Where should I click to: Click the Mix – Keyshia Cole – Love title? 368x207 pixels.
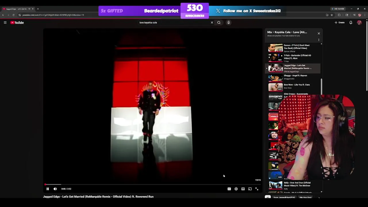point(287,32)
